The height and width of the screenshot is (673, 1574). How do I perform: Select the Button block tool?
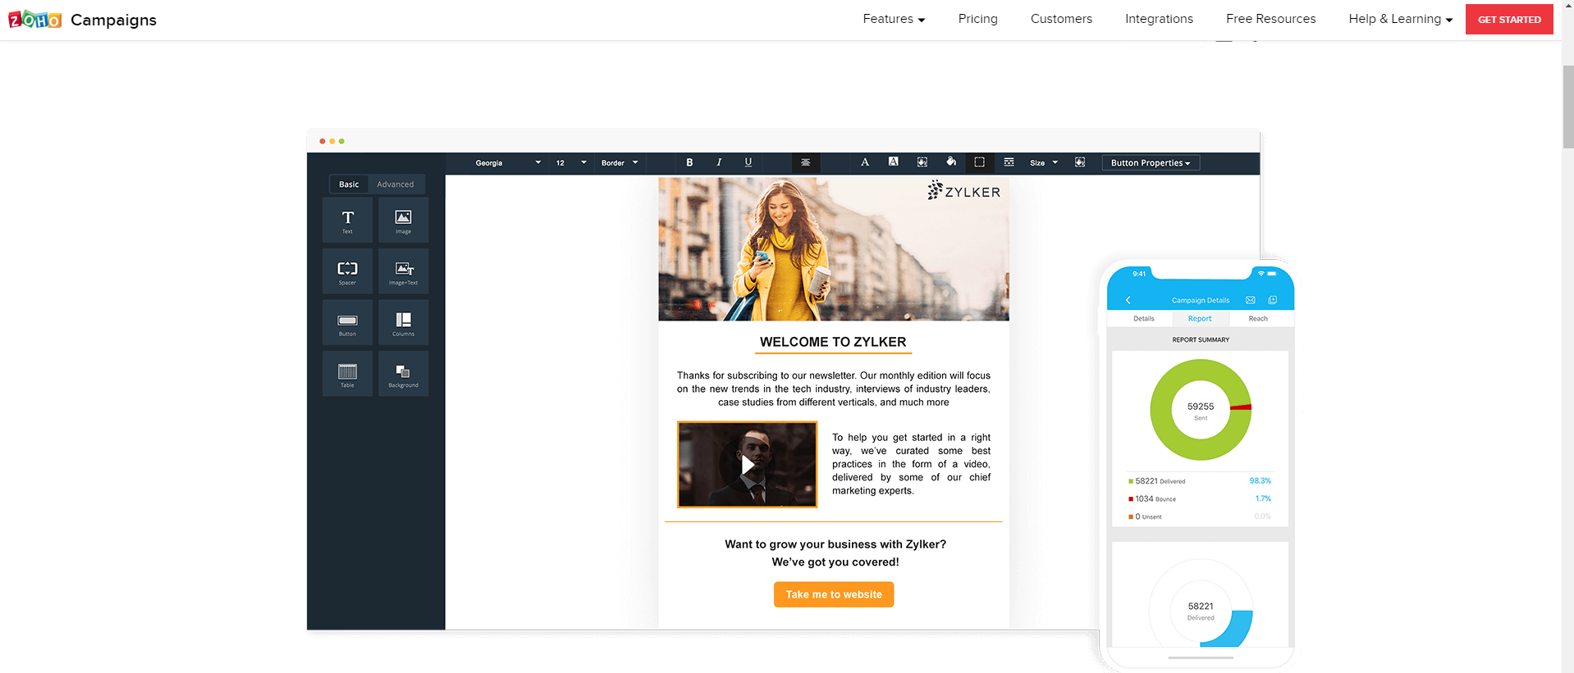tap(347, 322)
